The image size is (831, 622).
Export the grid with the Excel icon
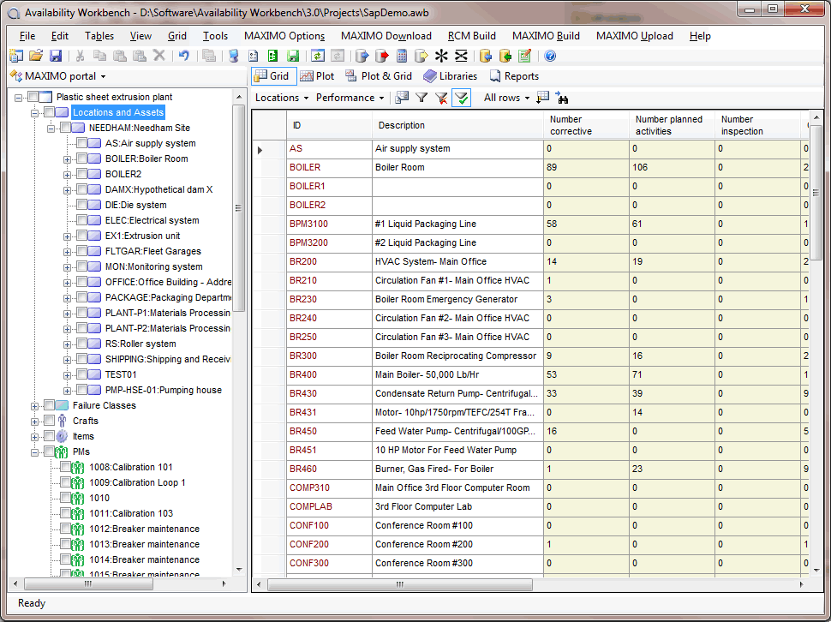click(272, 57)
